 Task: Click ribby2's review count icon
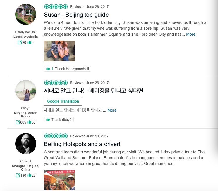pyautogui.click(x=18, y=122)
